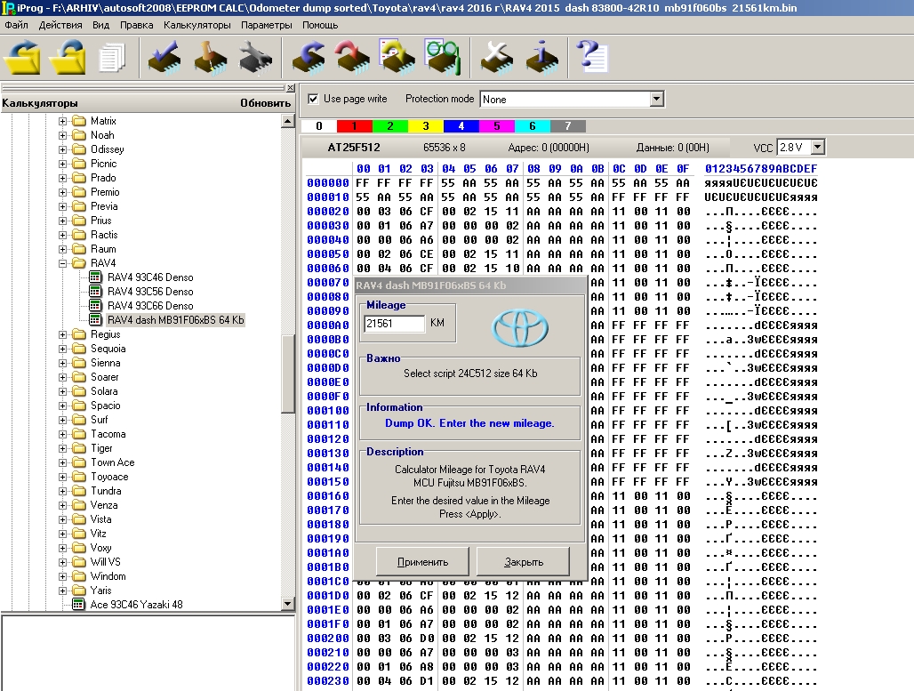
Task: Select the green color swatch 2
Action: [390, 126]
